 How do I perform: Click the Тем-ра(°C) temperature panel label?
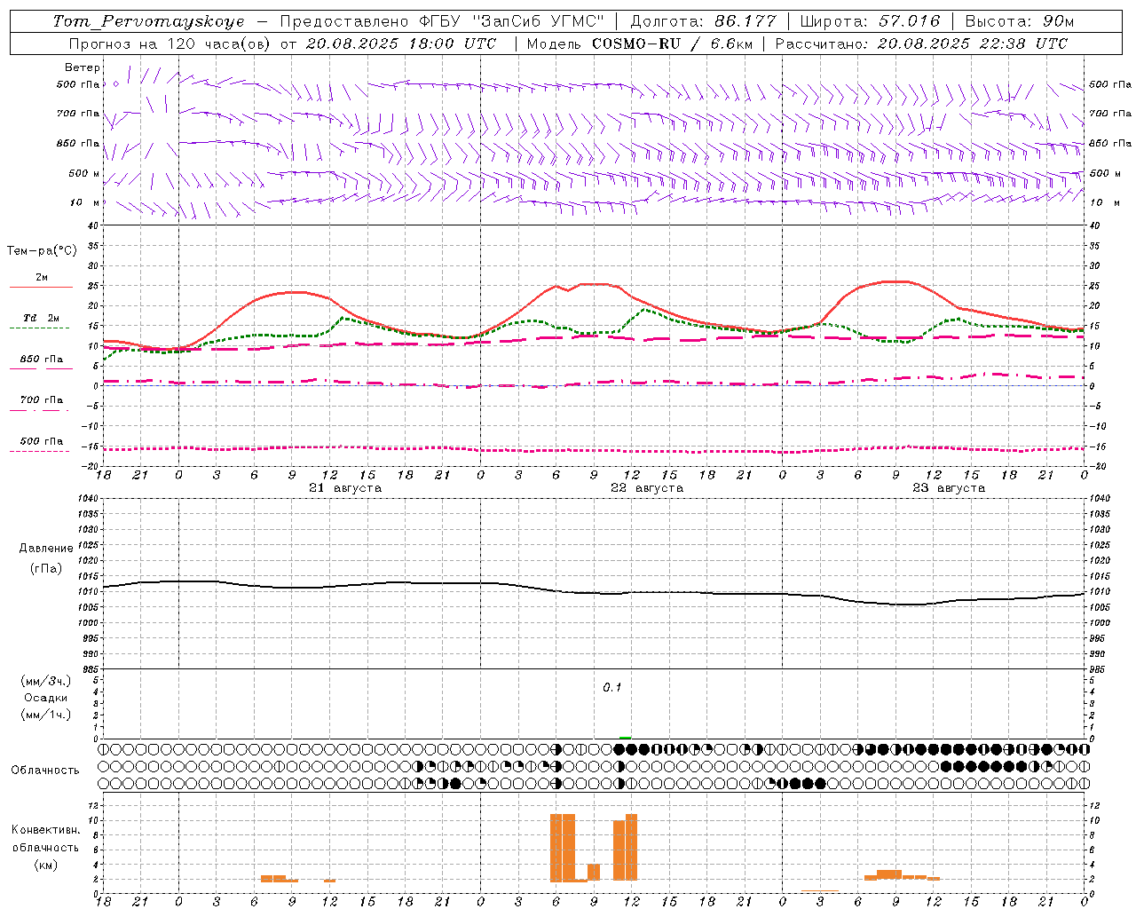[x=42, y=251]
